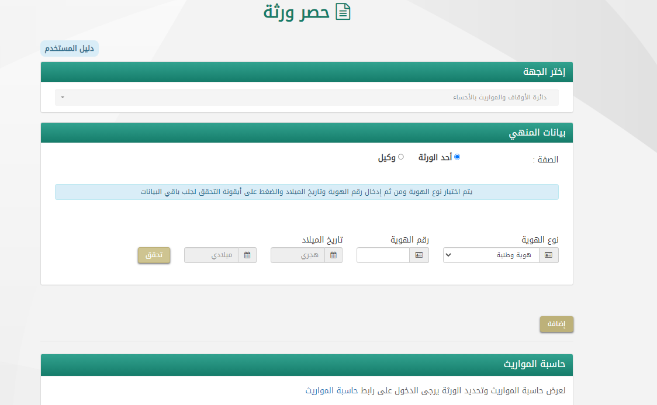Viewport: 657px width, 405px height.
Task: Click the ميلادي birth date field
Action: (x=211, y=255)
